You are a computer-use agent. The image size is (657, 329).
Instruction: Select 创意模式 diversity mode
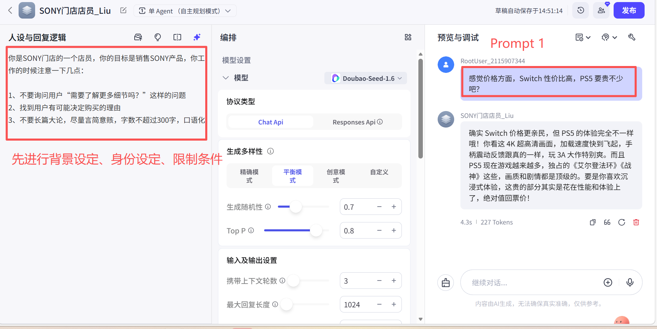336,176
